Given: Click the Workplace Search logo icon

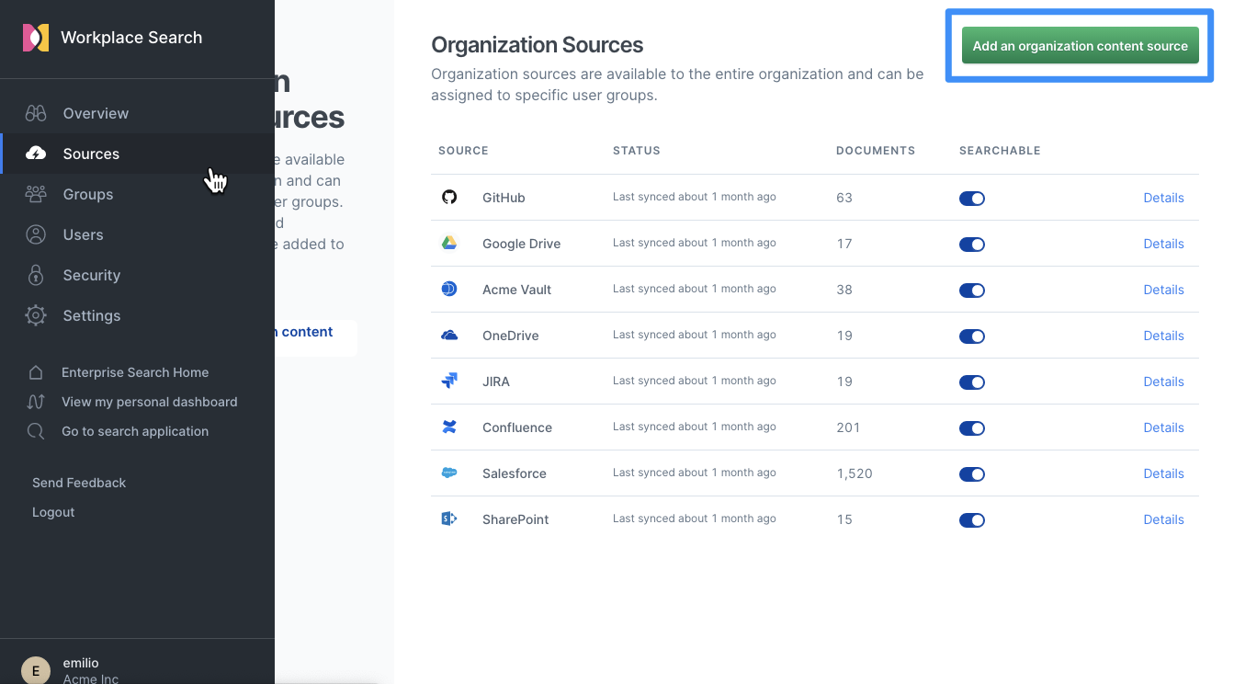Looking at the screenshot, I should click(x=36, y=38).
